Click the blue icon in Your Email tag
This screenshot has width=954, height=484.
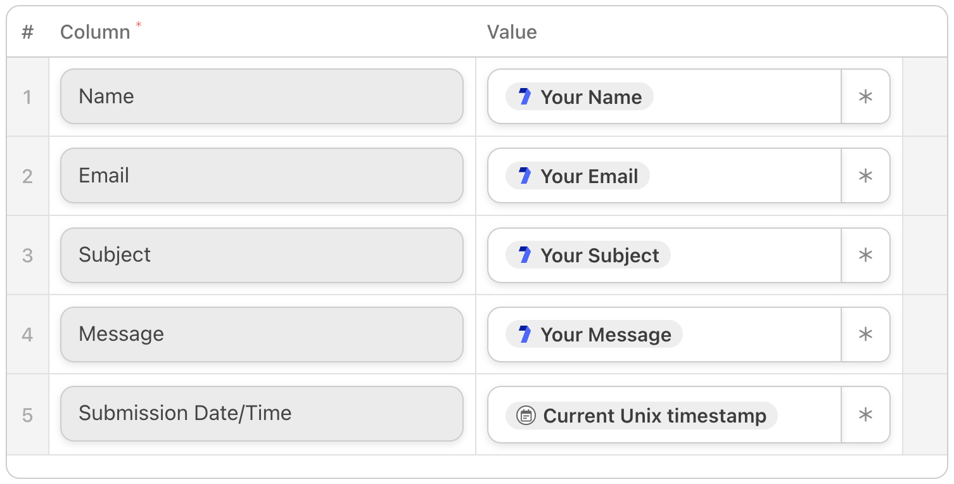[x=525, y=176]
